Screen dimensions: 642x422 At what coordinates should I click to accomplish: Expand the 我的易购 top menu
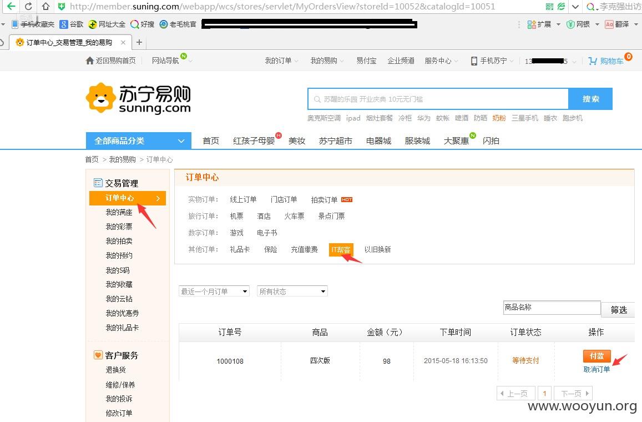[327, 61]
